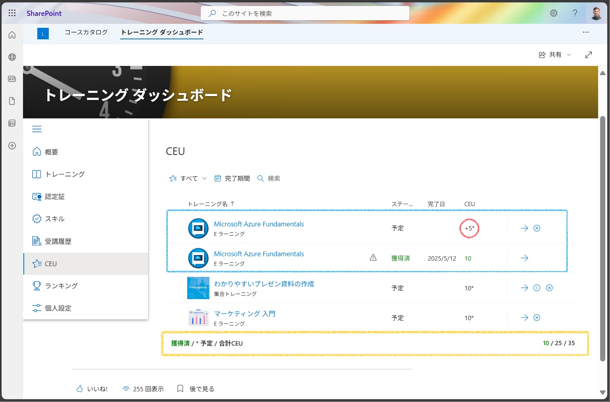Open the help question mark icon

click(575, 13)
